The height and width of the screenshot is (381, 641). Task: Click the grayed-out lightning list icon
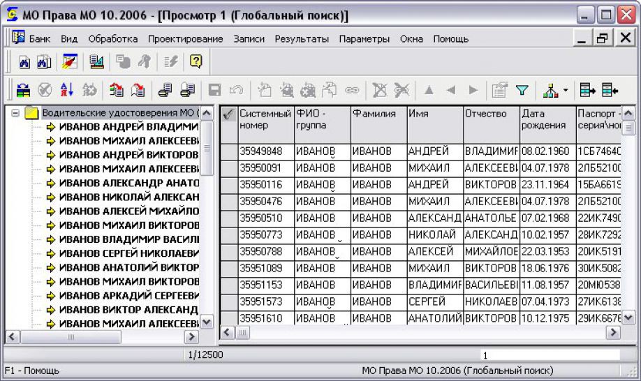coord(171,62)
